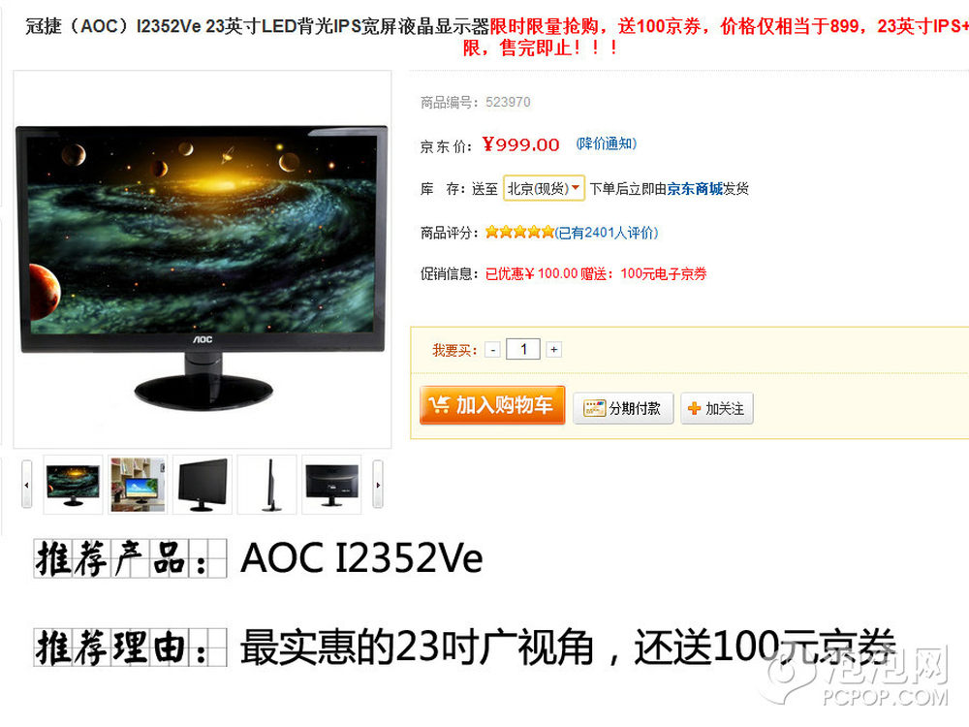Select the monitor-on-desk room thumbnail
This screenshot has width=969, height=727.
[138, 485]
